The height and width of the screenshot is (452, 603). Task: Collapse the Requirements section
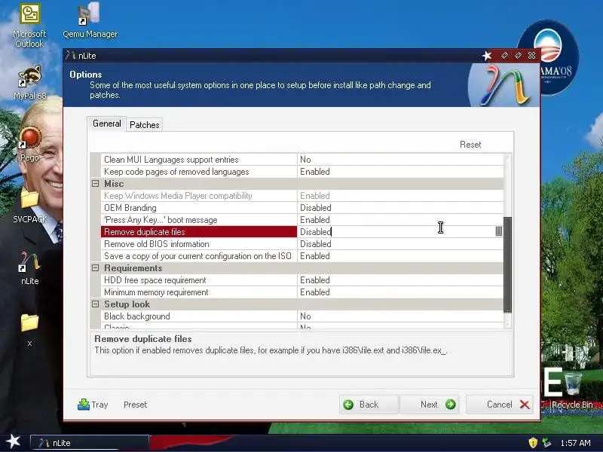click(96, 268)
